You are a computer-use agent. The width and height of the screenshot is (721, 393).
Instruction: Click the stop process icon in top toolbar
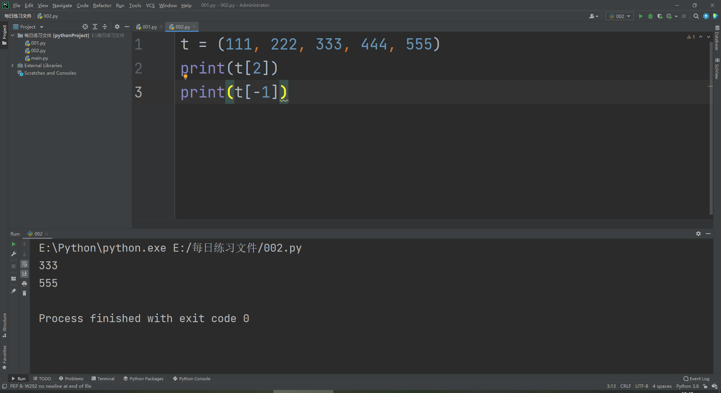684,16
